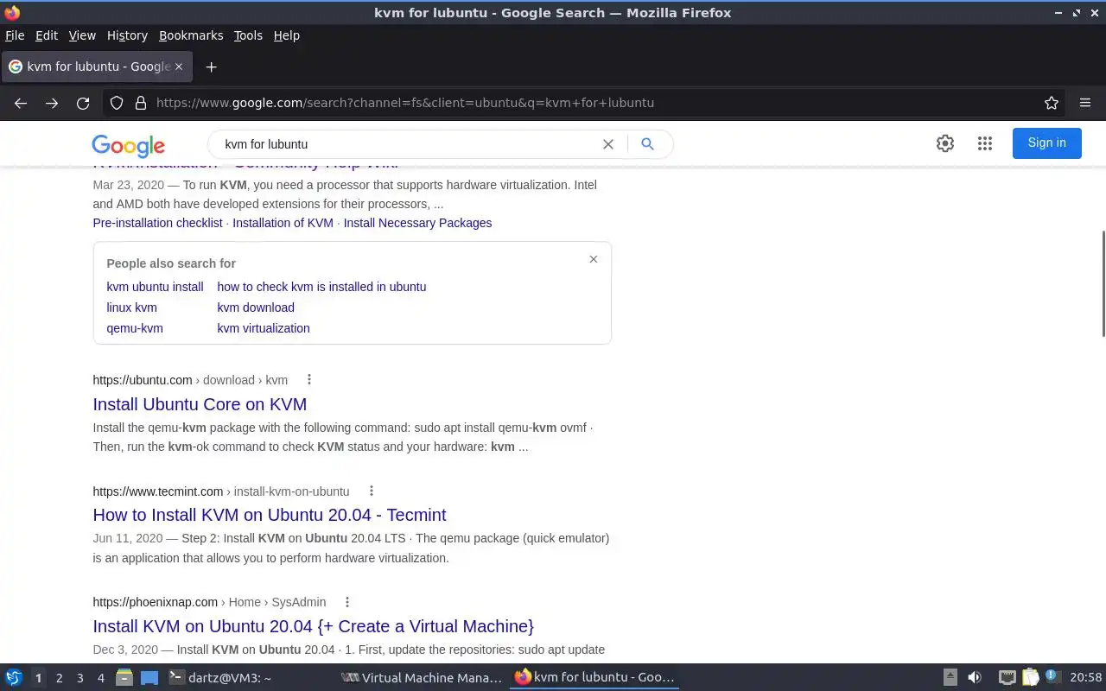Open network tray icon
This screenshot has width=1106, height=691.
click(x=1007, y=677)
